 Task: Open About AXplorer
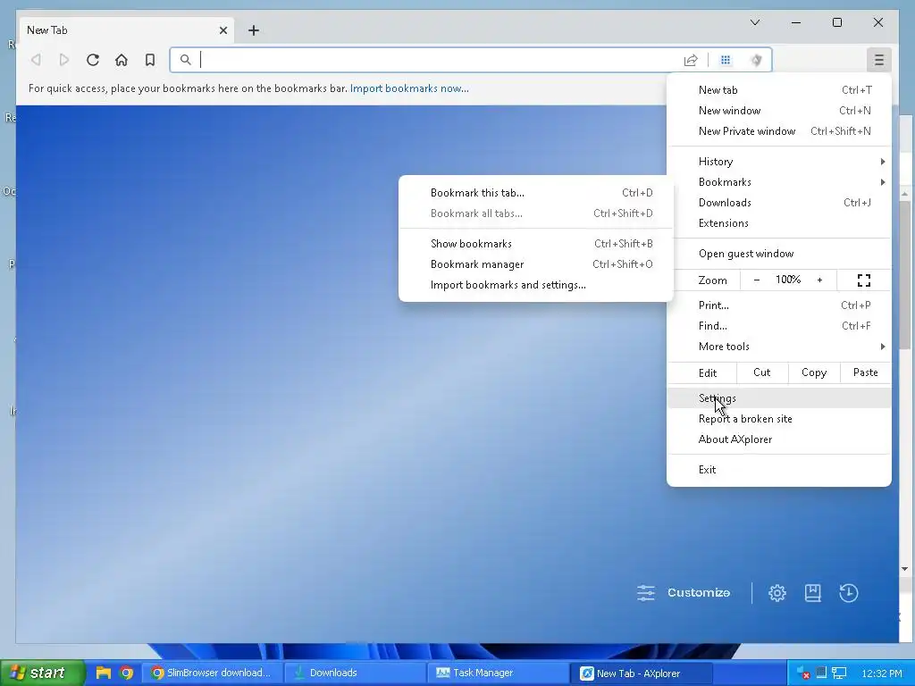click(779, 439)
